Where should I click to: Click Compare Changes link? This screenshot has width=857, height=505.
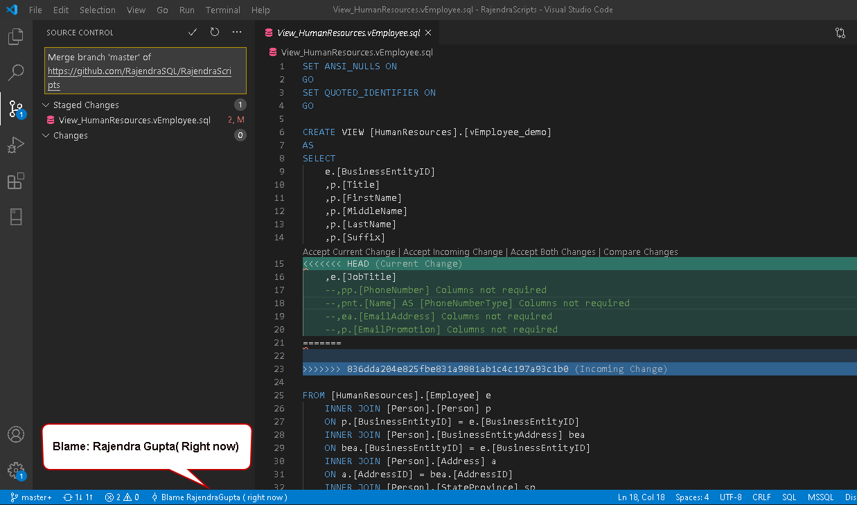point(640,251)
